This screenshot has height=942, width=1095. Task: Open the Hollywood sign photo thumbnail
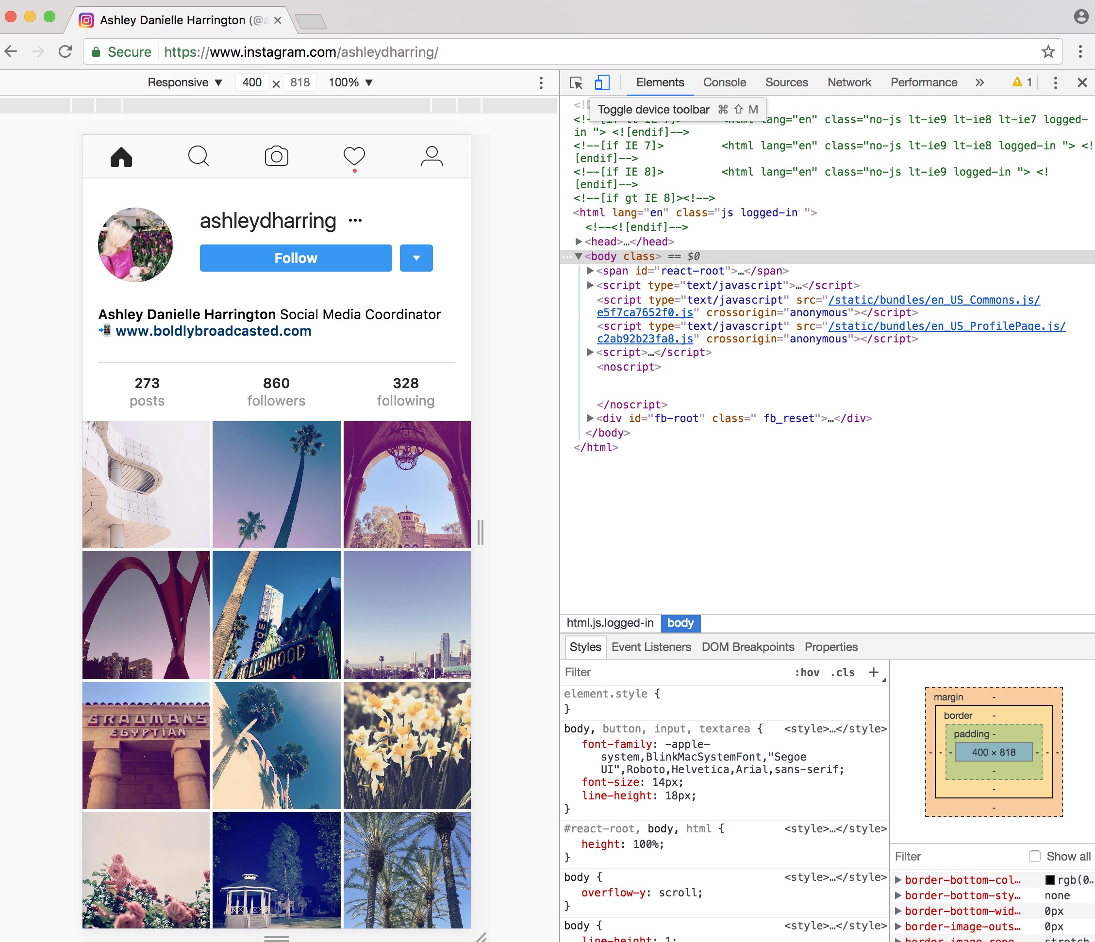coord(276,615)
